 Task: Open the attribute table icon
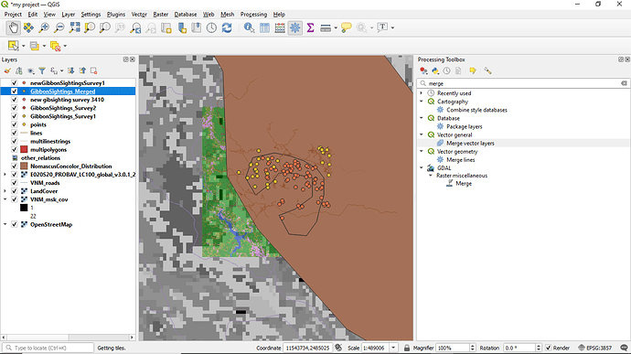[x=264, y=27]
